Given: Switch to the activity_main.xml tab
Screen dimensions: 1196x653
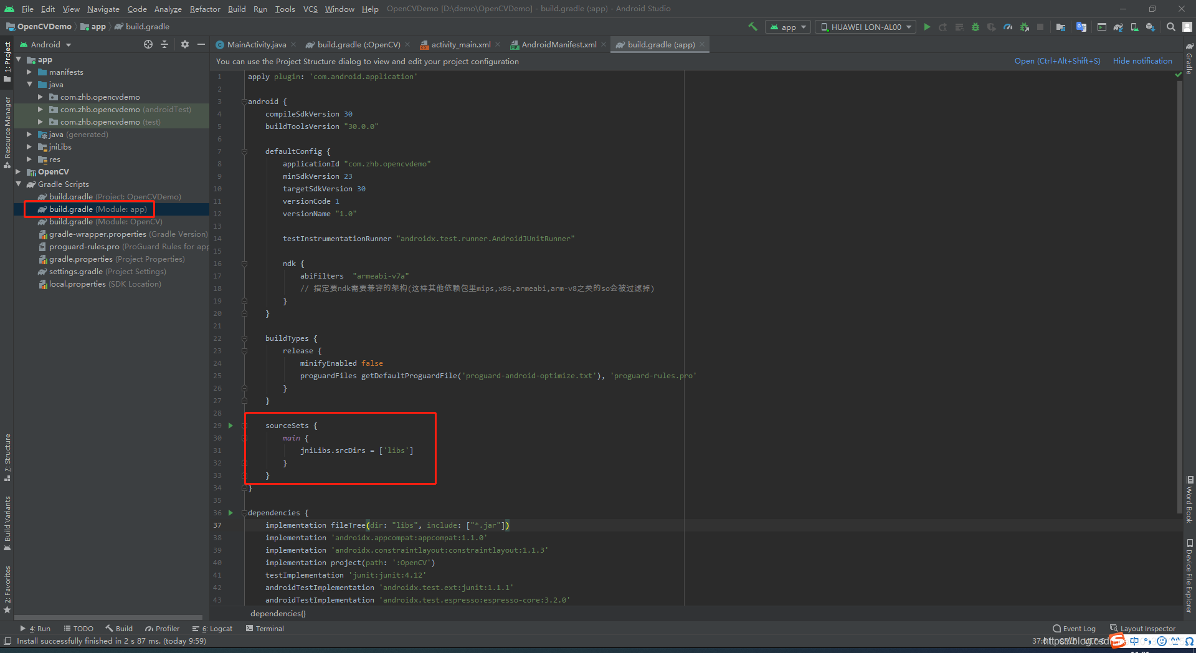Looking at the screenshot, I should tap(461, 44).
